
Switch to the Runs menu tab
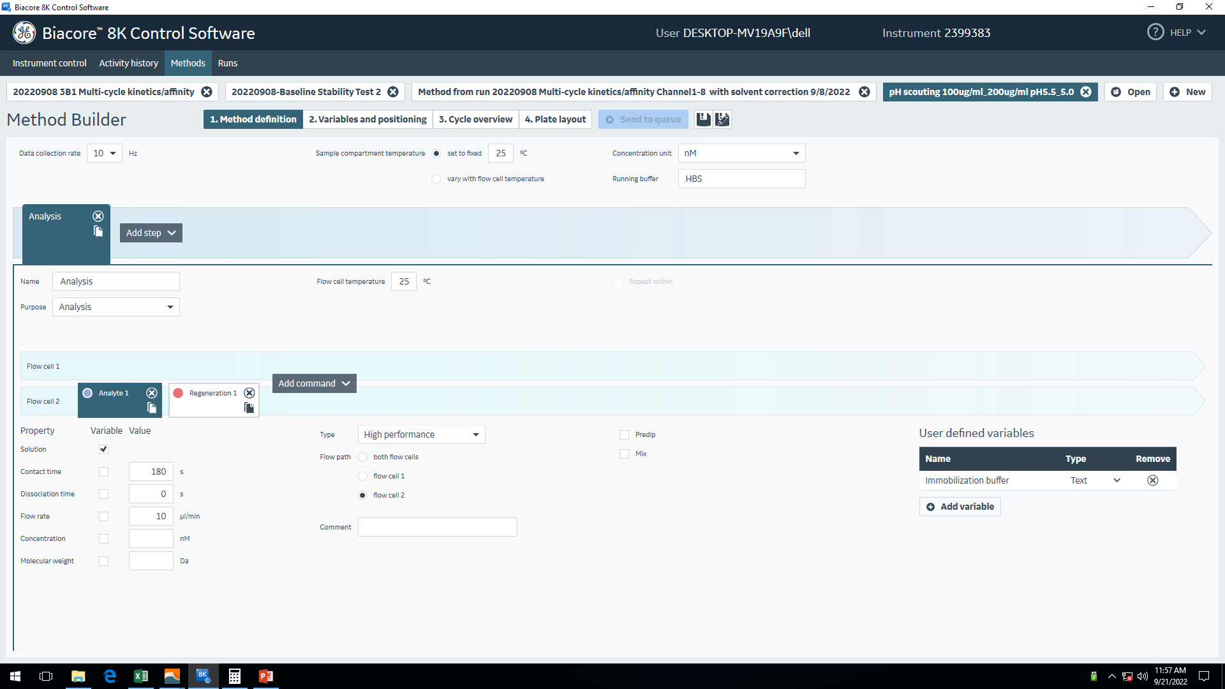[x=227, y=63]
